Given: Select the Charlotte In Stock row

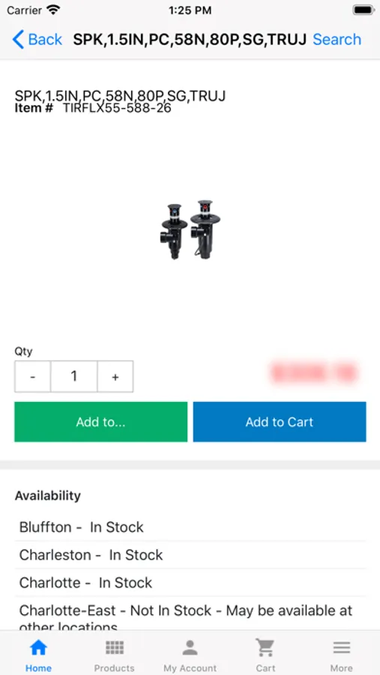Looking at the screenshot, I should (x=190, y=583).
